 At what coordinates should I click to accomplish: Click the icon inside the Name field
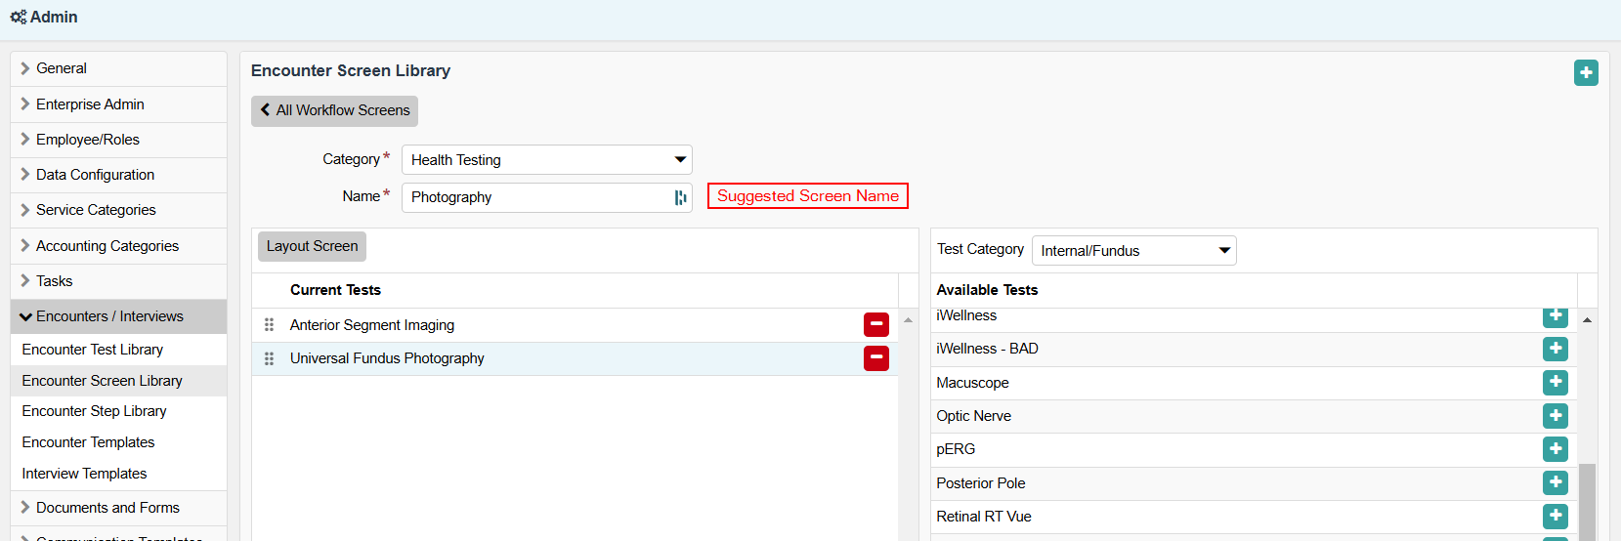pos(680,197)
